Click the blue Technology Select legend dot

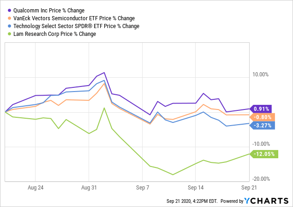8,26
